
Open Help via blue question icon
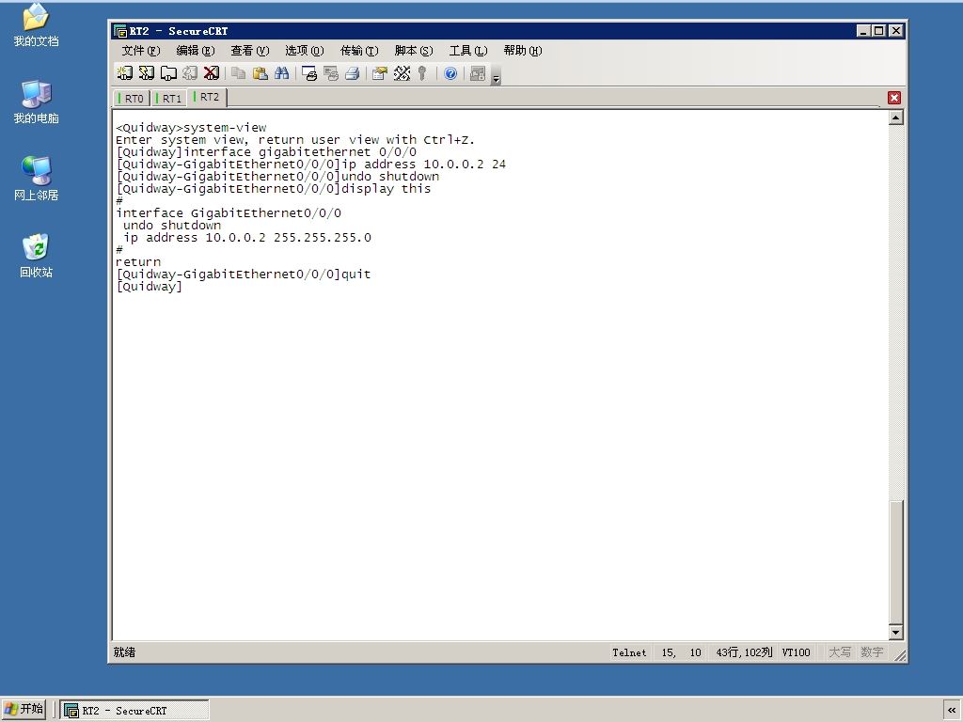(450, 73)
